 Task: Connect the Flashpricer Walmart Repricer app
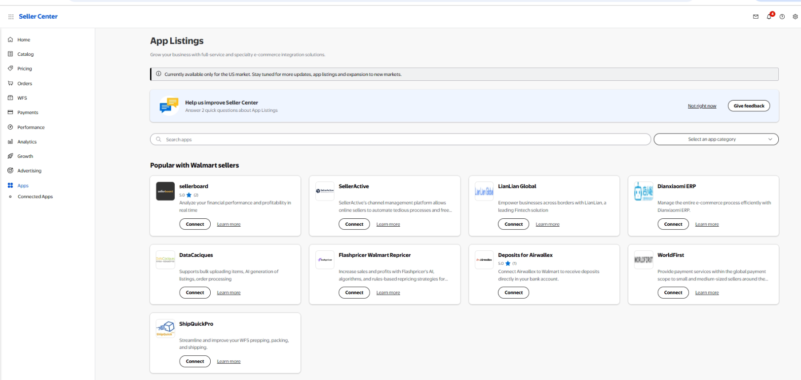(x=354, y=293)
